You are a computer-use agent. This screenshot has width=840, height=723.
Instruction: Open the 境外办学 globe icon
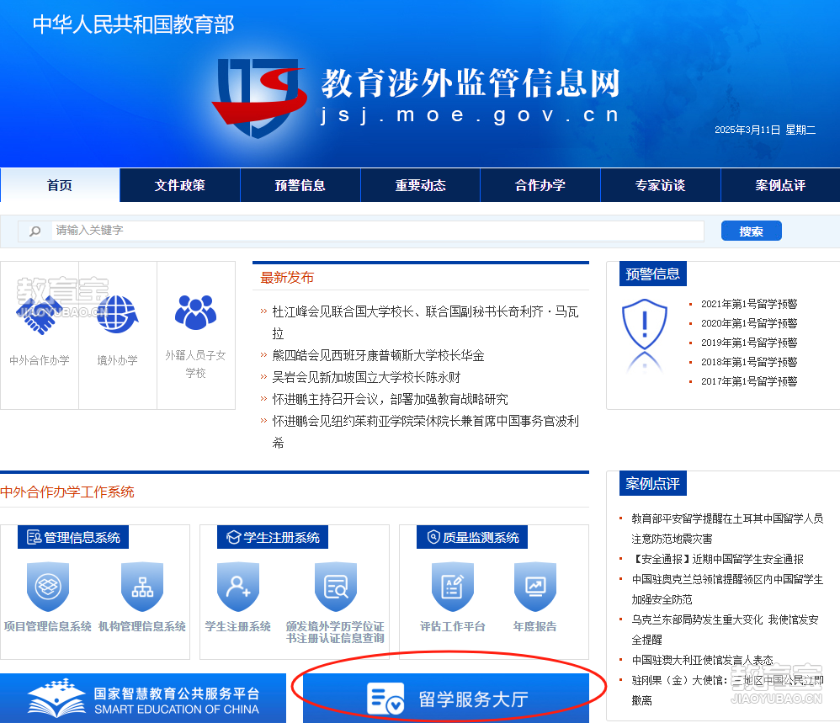click(118, 315)
